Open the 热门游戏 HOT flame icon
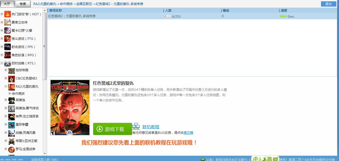The width and height of the screenshot is (339, 161). pos(8,14)
